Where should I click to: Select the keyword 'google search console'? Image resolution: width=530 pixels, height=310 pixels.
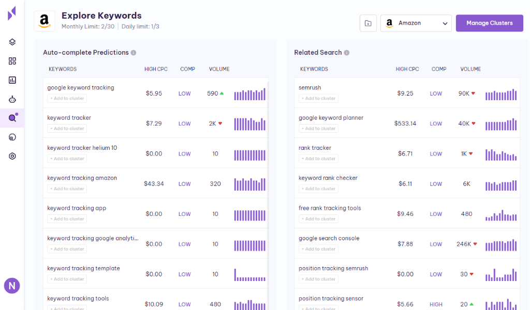click(329, 238)
